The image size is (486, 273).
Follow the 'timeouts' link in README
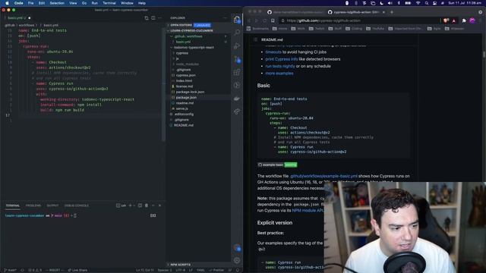coord(273,52)
